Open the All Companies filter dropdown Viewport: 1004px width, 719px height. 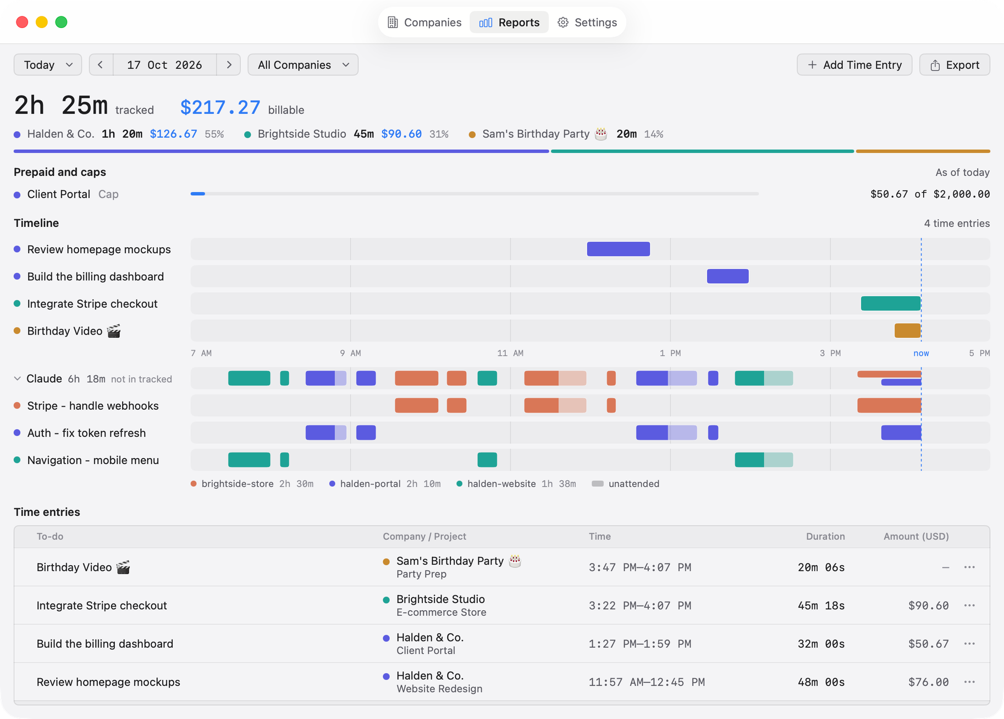point(303,65)
